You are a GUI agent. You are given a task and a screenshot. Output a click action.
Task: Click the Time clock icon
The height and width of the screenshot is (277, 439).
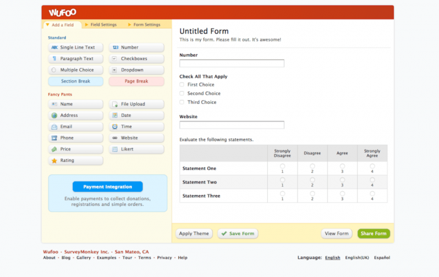pos(115,127)
